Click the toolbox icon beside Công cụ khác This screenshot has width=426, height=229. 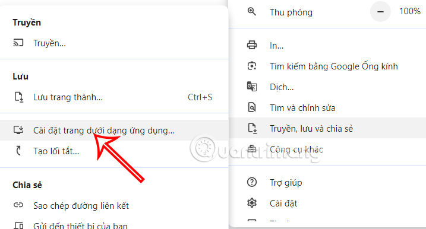click(252, 149)
